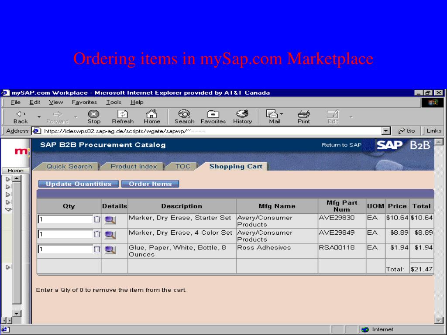
Task: Refresh the current page
Action: pyautogui.click(x=123, y=117)
